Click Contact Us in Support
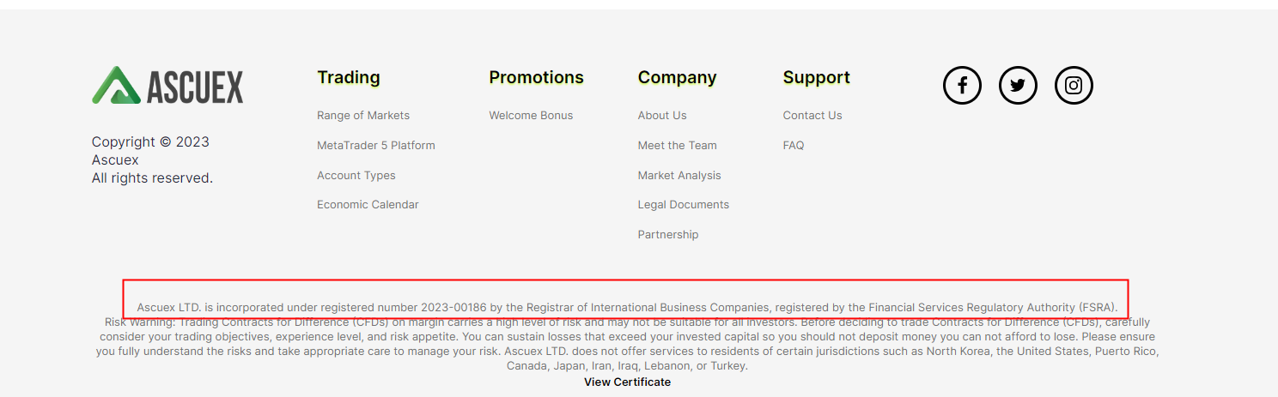This screenshot has width=1278, height=397. 812,116
